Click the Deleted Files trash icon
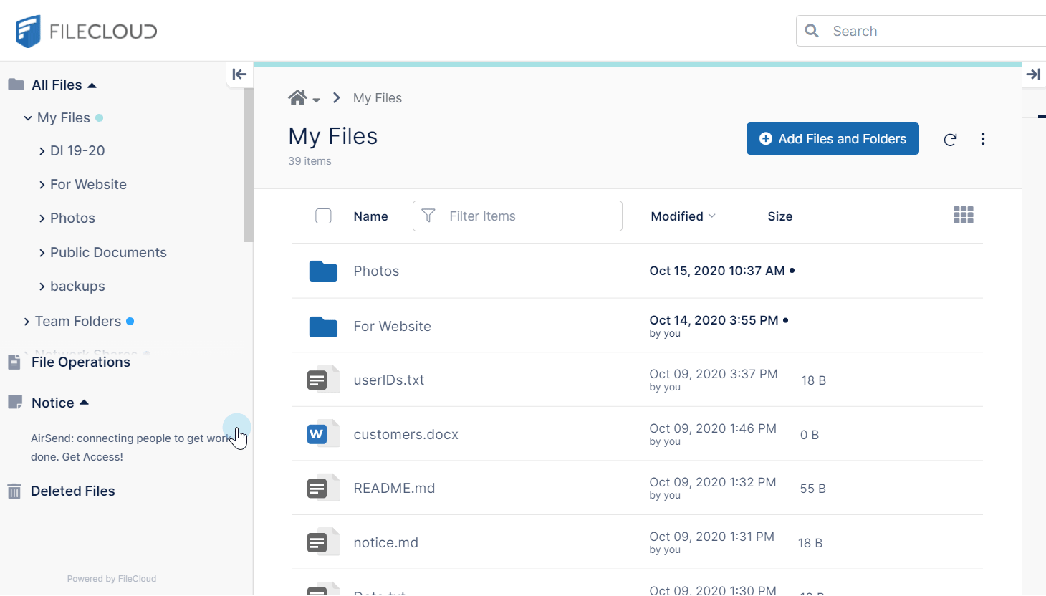Screen dimensions: 1046x596 (x=14, y=491)
